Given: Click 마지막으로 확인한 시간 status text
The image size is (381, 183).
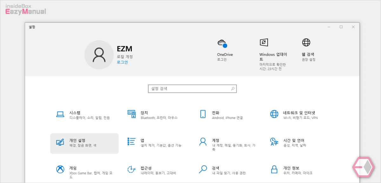Looking at the screenshot, I should [272, 66].
